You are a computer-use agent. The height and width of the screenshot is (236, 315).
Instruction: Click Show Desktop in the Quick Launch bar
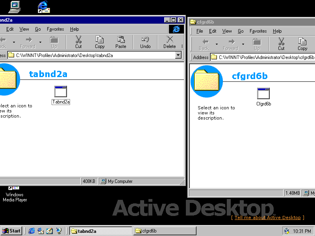[50, 231]
